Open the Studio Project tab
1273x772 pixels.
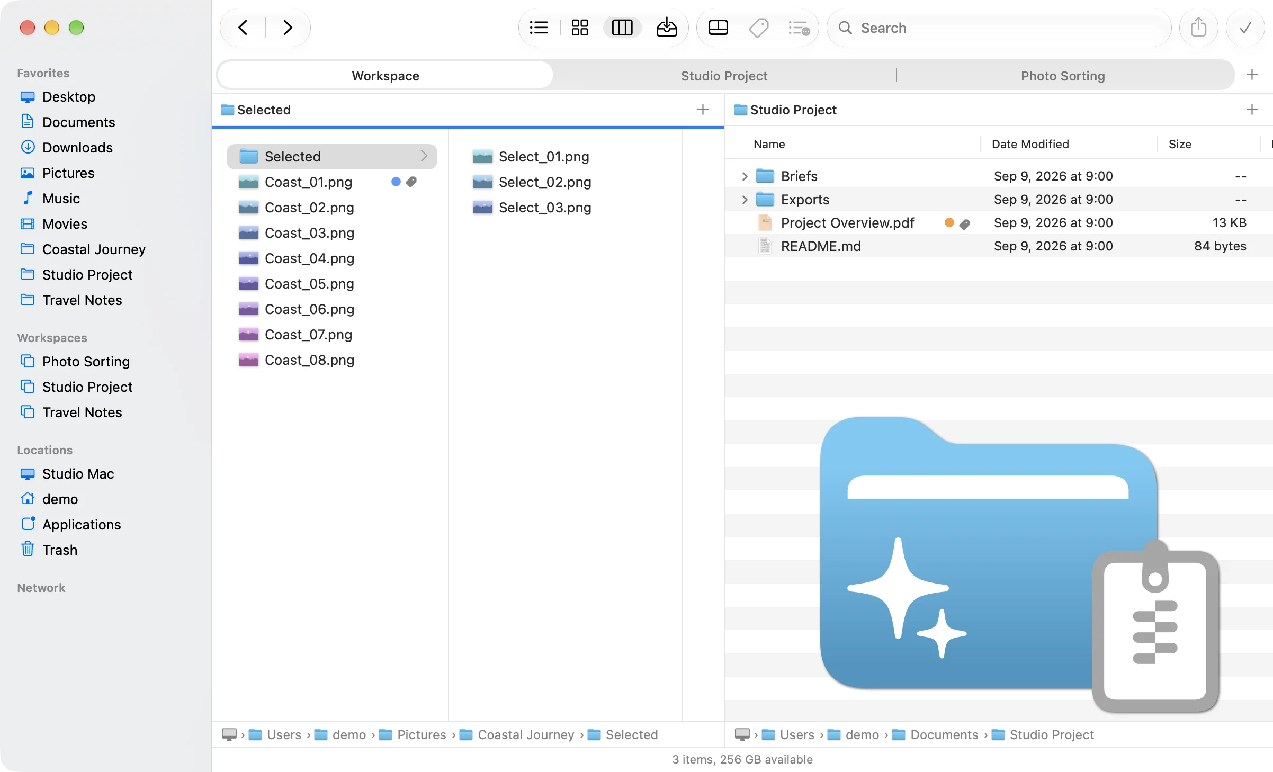click(x=724, y=76)
